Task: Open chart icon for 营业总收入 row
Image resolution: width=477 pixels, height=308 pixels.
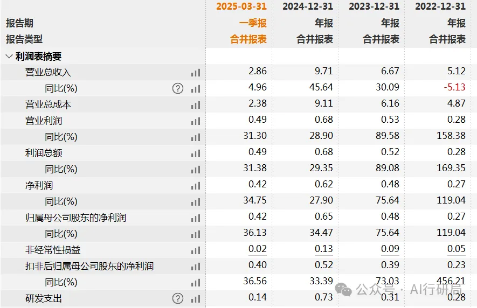Action: pos(196,72)
